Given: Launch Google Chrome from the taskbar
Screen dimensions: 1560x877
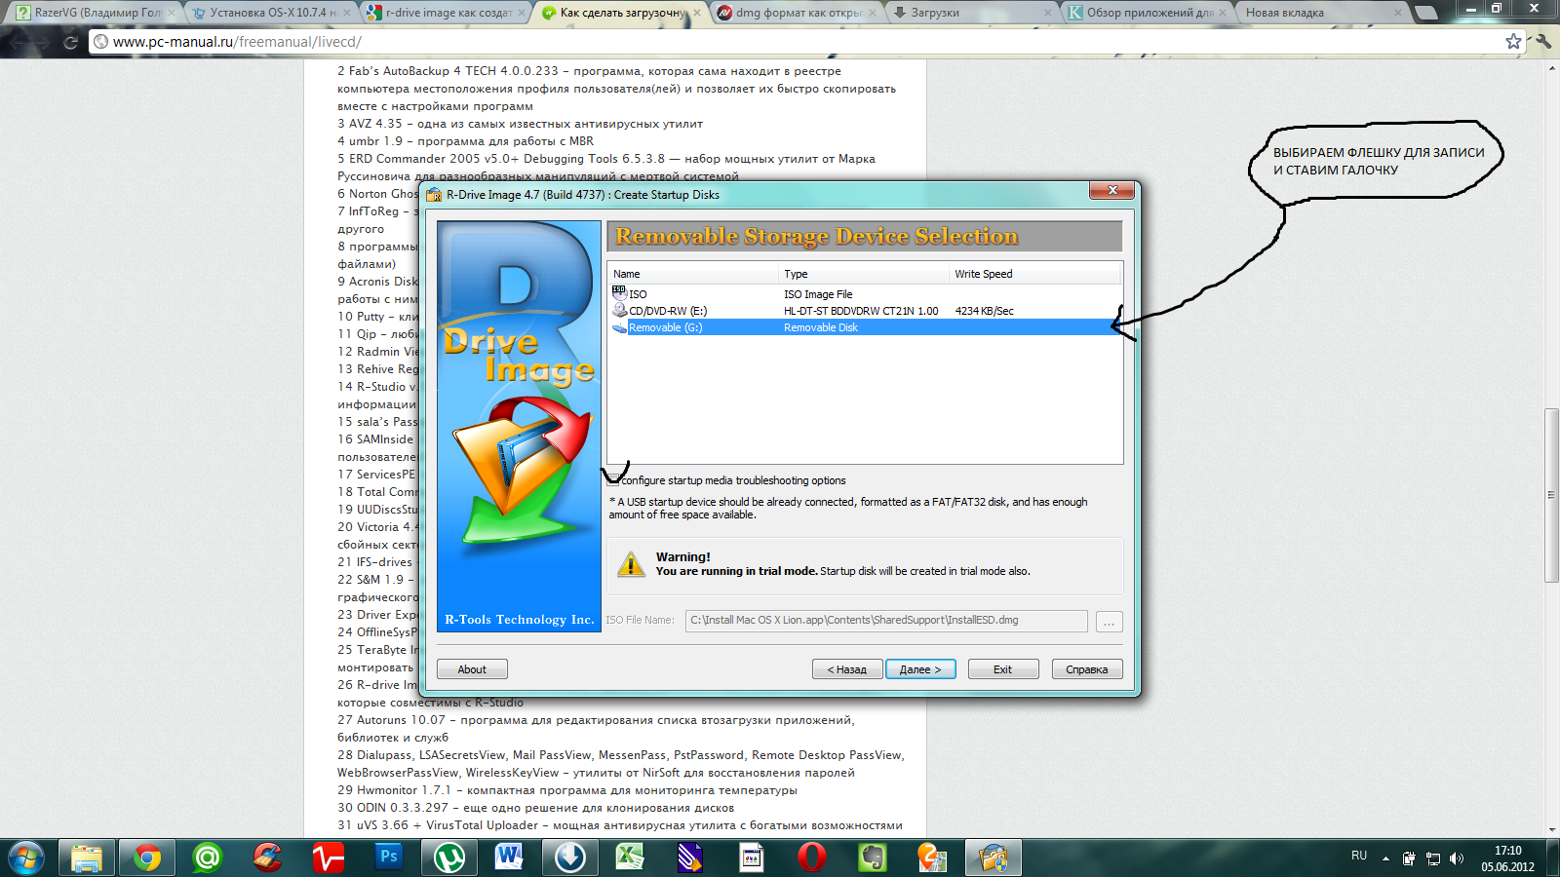Looking at the screenshot, I should (146, 858).
